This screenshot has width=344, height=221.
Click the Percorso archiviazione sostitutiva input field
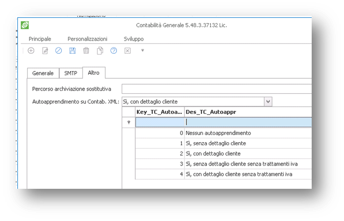coord(217,89)
